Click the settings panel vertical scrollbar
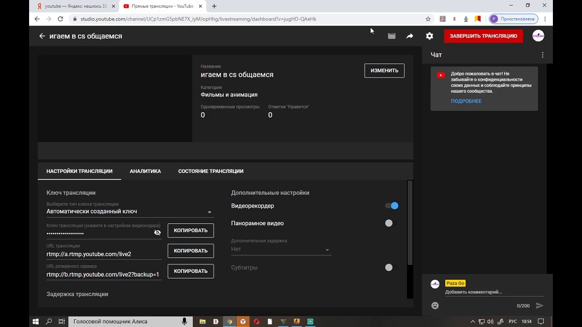This screenshot has height=327, width=582. (410, 223)
